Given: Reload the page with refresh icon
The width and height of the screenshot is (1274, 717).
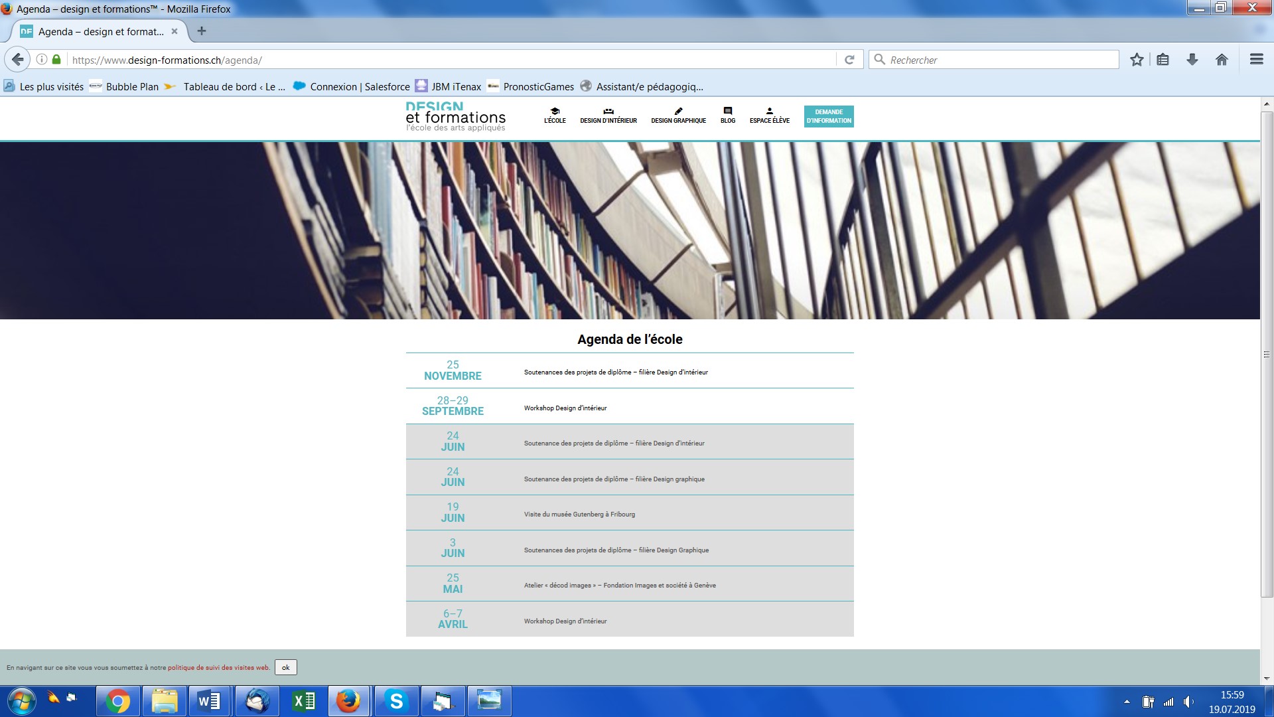Looking at the screenshot, I should coord(849,60).
